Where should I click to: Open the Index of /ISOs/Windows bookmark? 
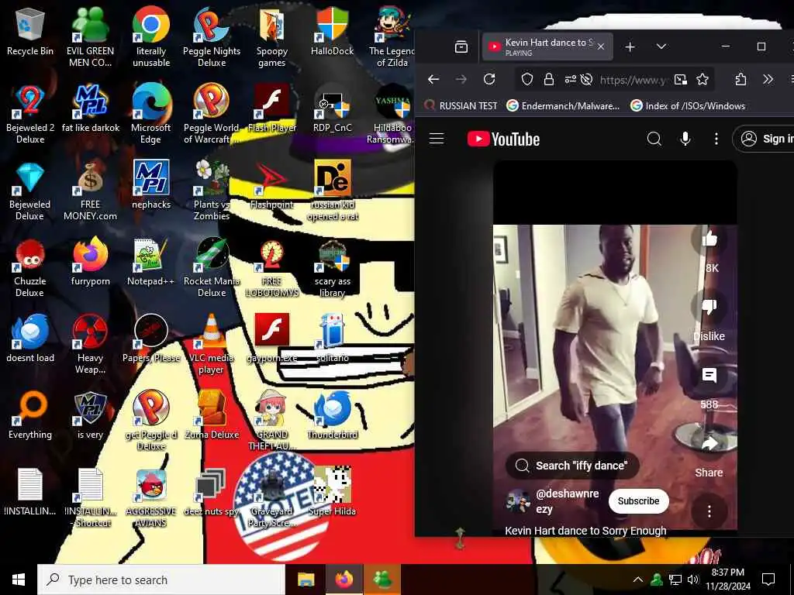coord(688,105)
